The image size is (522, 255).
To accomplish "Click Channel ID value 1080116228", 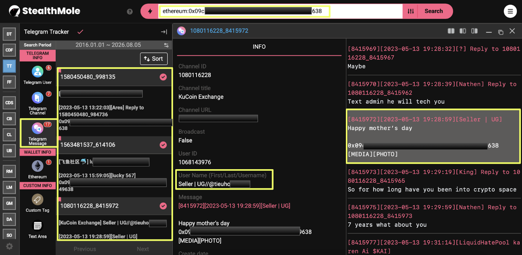I will tap(195, 75).
